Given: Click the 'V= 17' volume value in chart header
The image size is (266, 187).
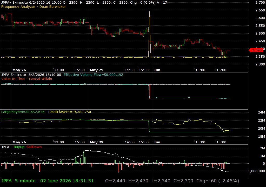Looking at the screenshot, I should [162, 3].
